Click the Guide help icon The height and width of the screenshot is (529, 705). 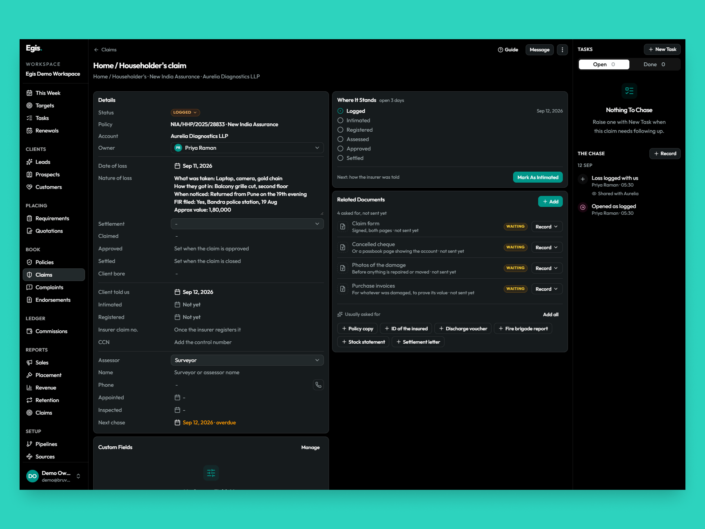pos(500,50)
